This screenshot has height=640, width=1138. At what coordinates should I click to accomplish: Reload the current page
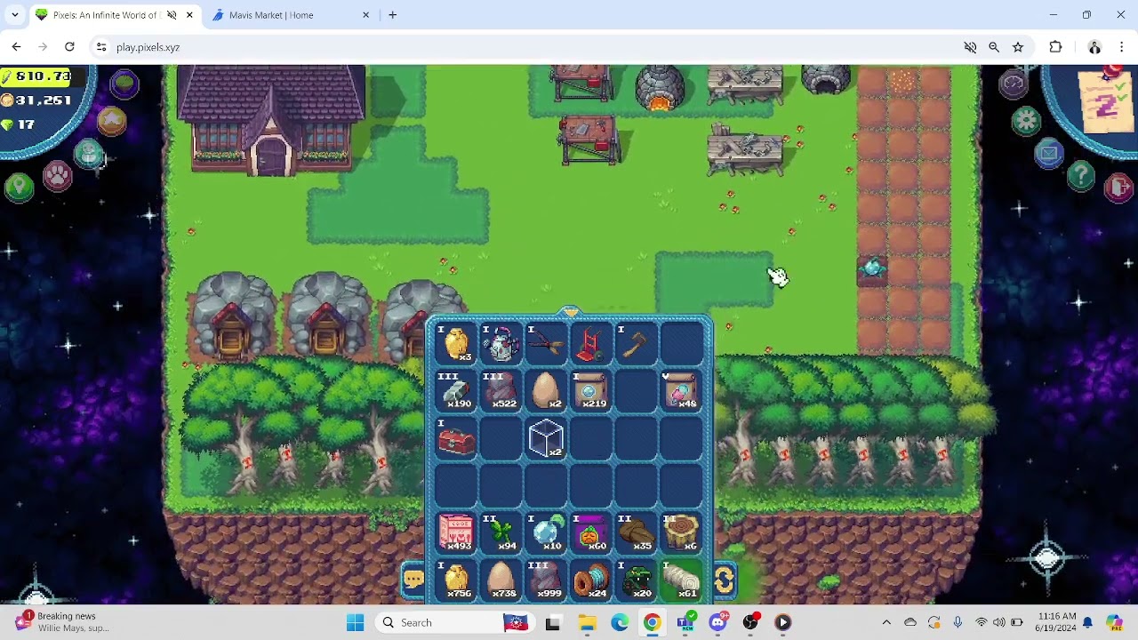[x=69, y=47]
